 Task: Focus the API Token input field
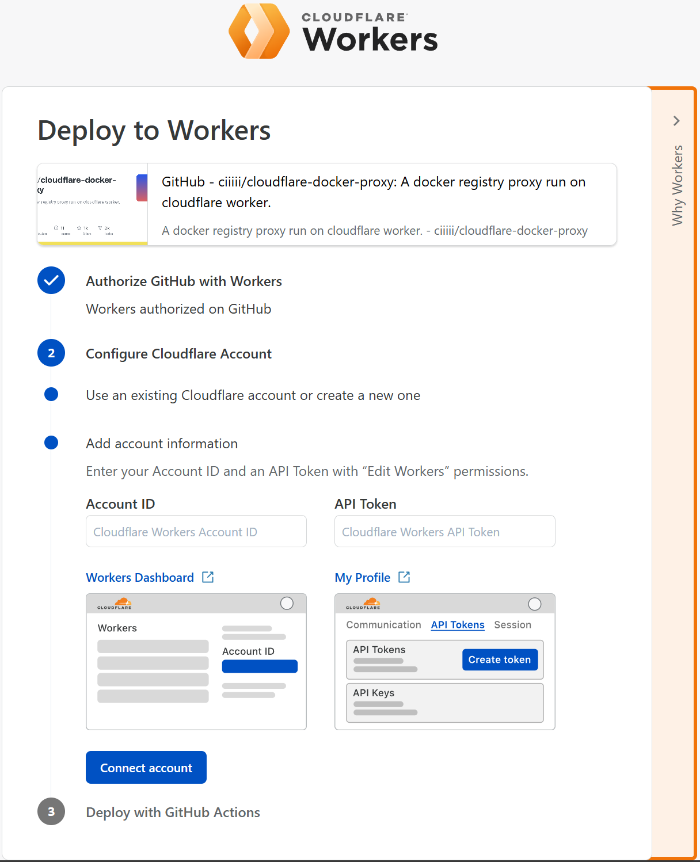tap(445, 531)
